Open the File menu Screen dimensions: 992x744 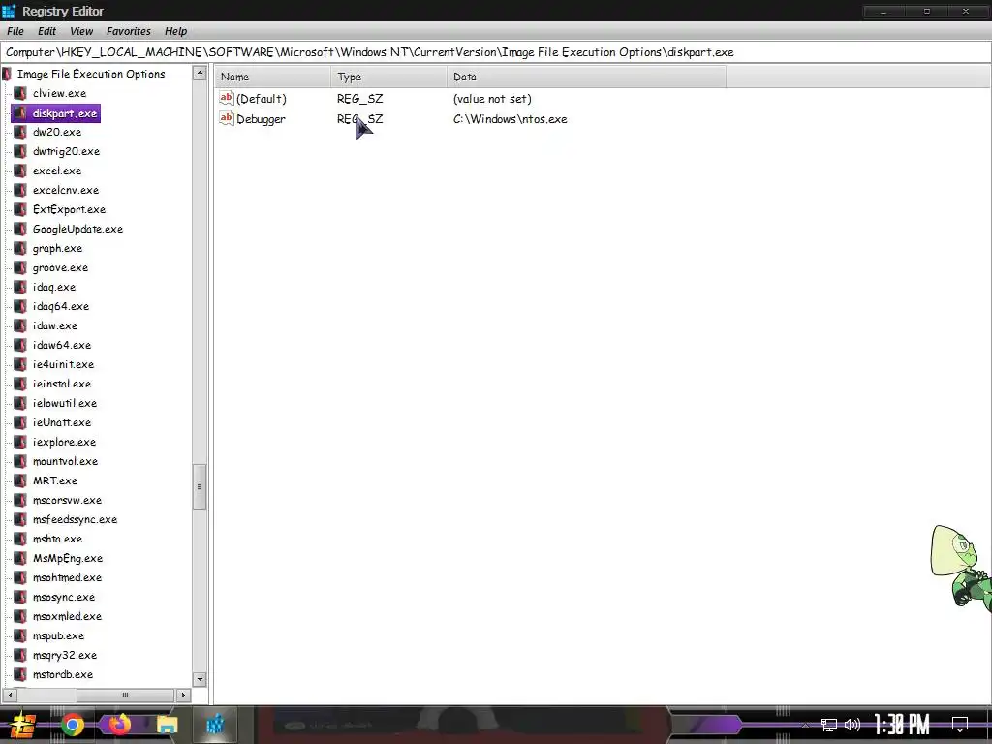tap(15, 31)
